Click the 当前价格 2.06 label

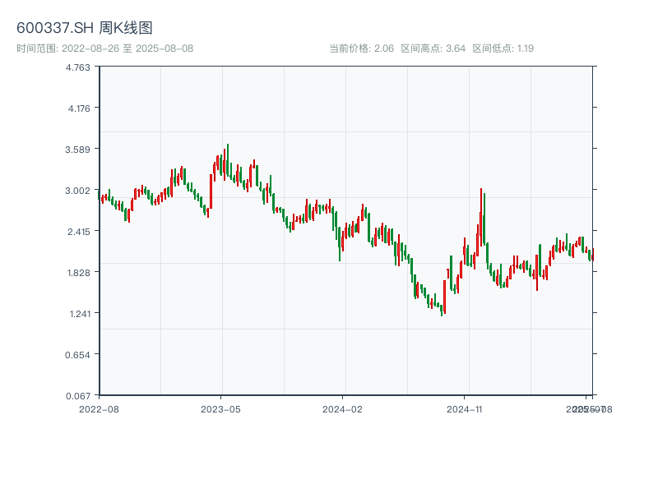pyautogui.click(x=361, y=48)
